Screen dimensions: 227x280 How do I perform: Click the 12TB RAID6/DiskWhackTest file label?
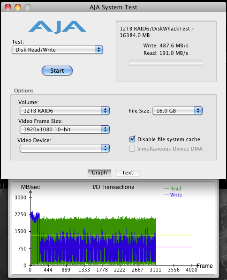click(x=157, y=32)
